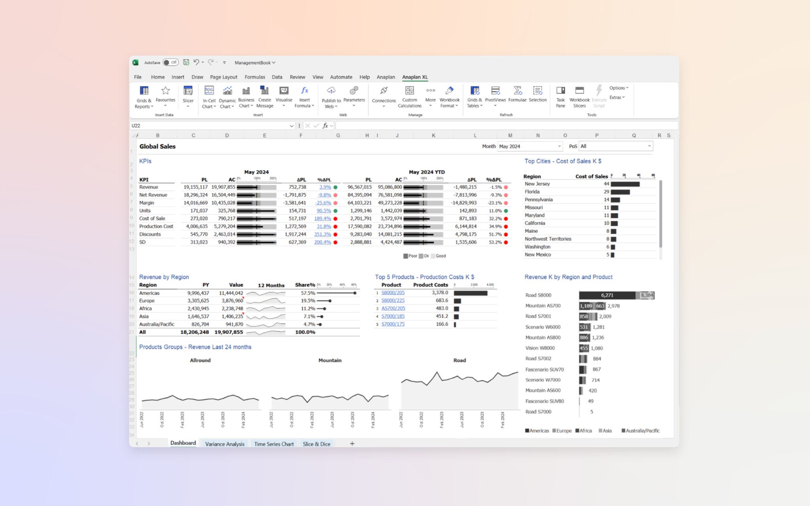Switch to the Variance Analysis sheet
Viewport: 810px width, 506px height.
click(224, 444)
